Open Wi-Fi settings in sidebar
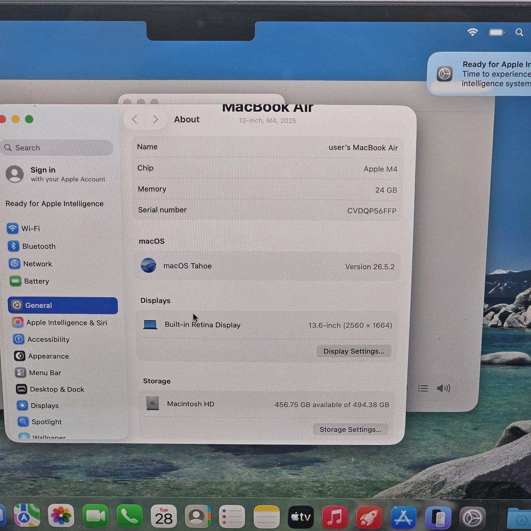 point(24,229)
